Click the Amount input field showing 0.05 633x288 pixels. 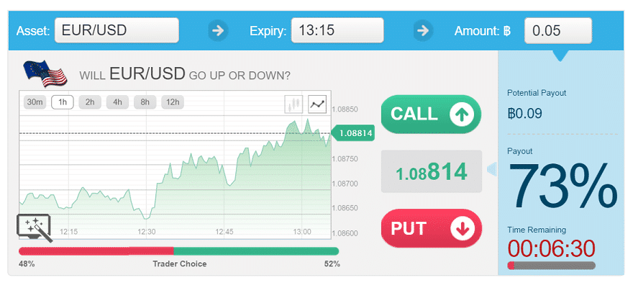click(x=558, y=31)
